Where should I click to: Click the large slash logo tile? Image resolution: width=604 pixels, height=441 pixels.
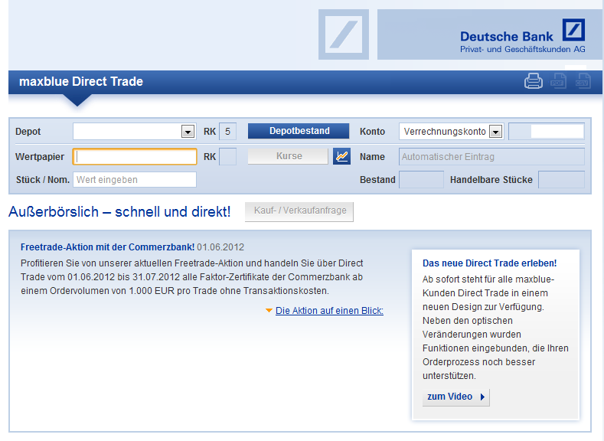(x=344, y=34)
